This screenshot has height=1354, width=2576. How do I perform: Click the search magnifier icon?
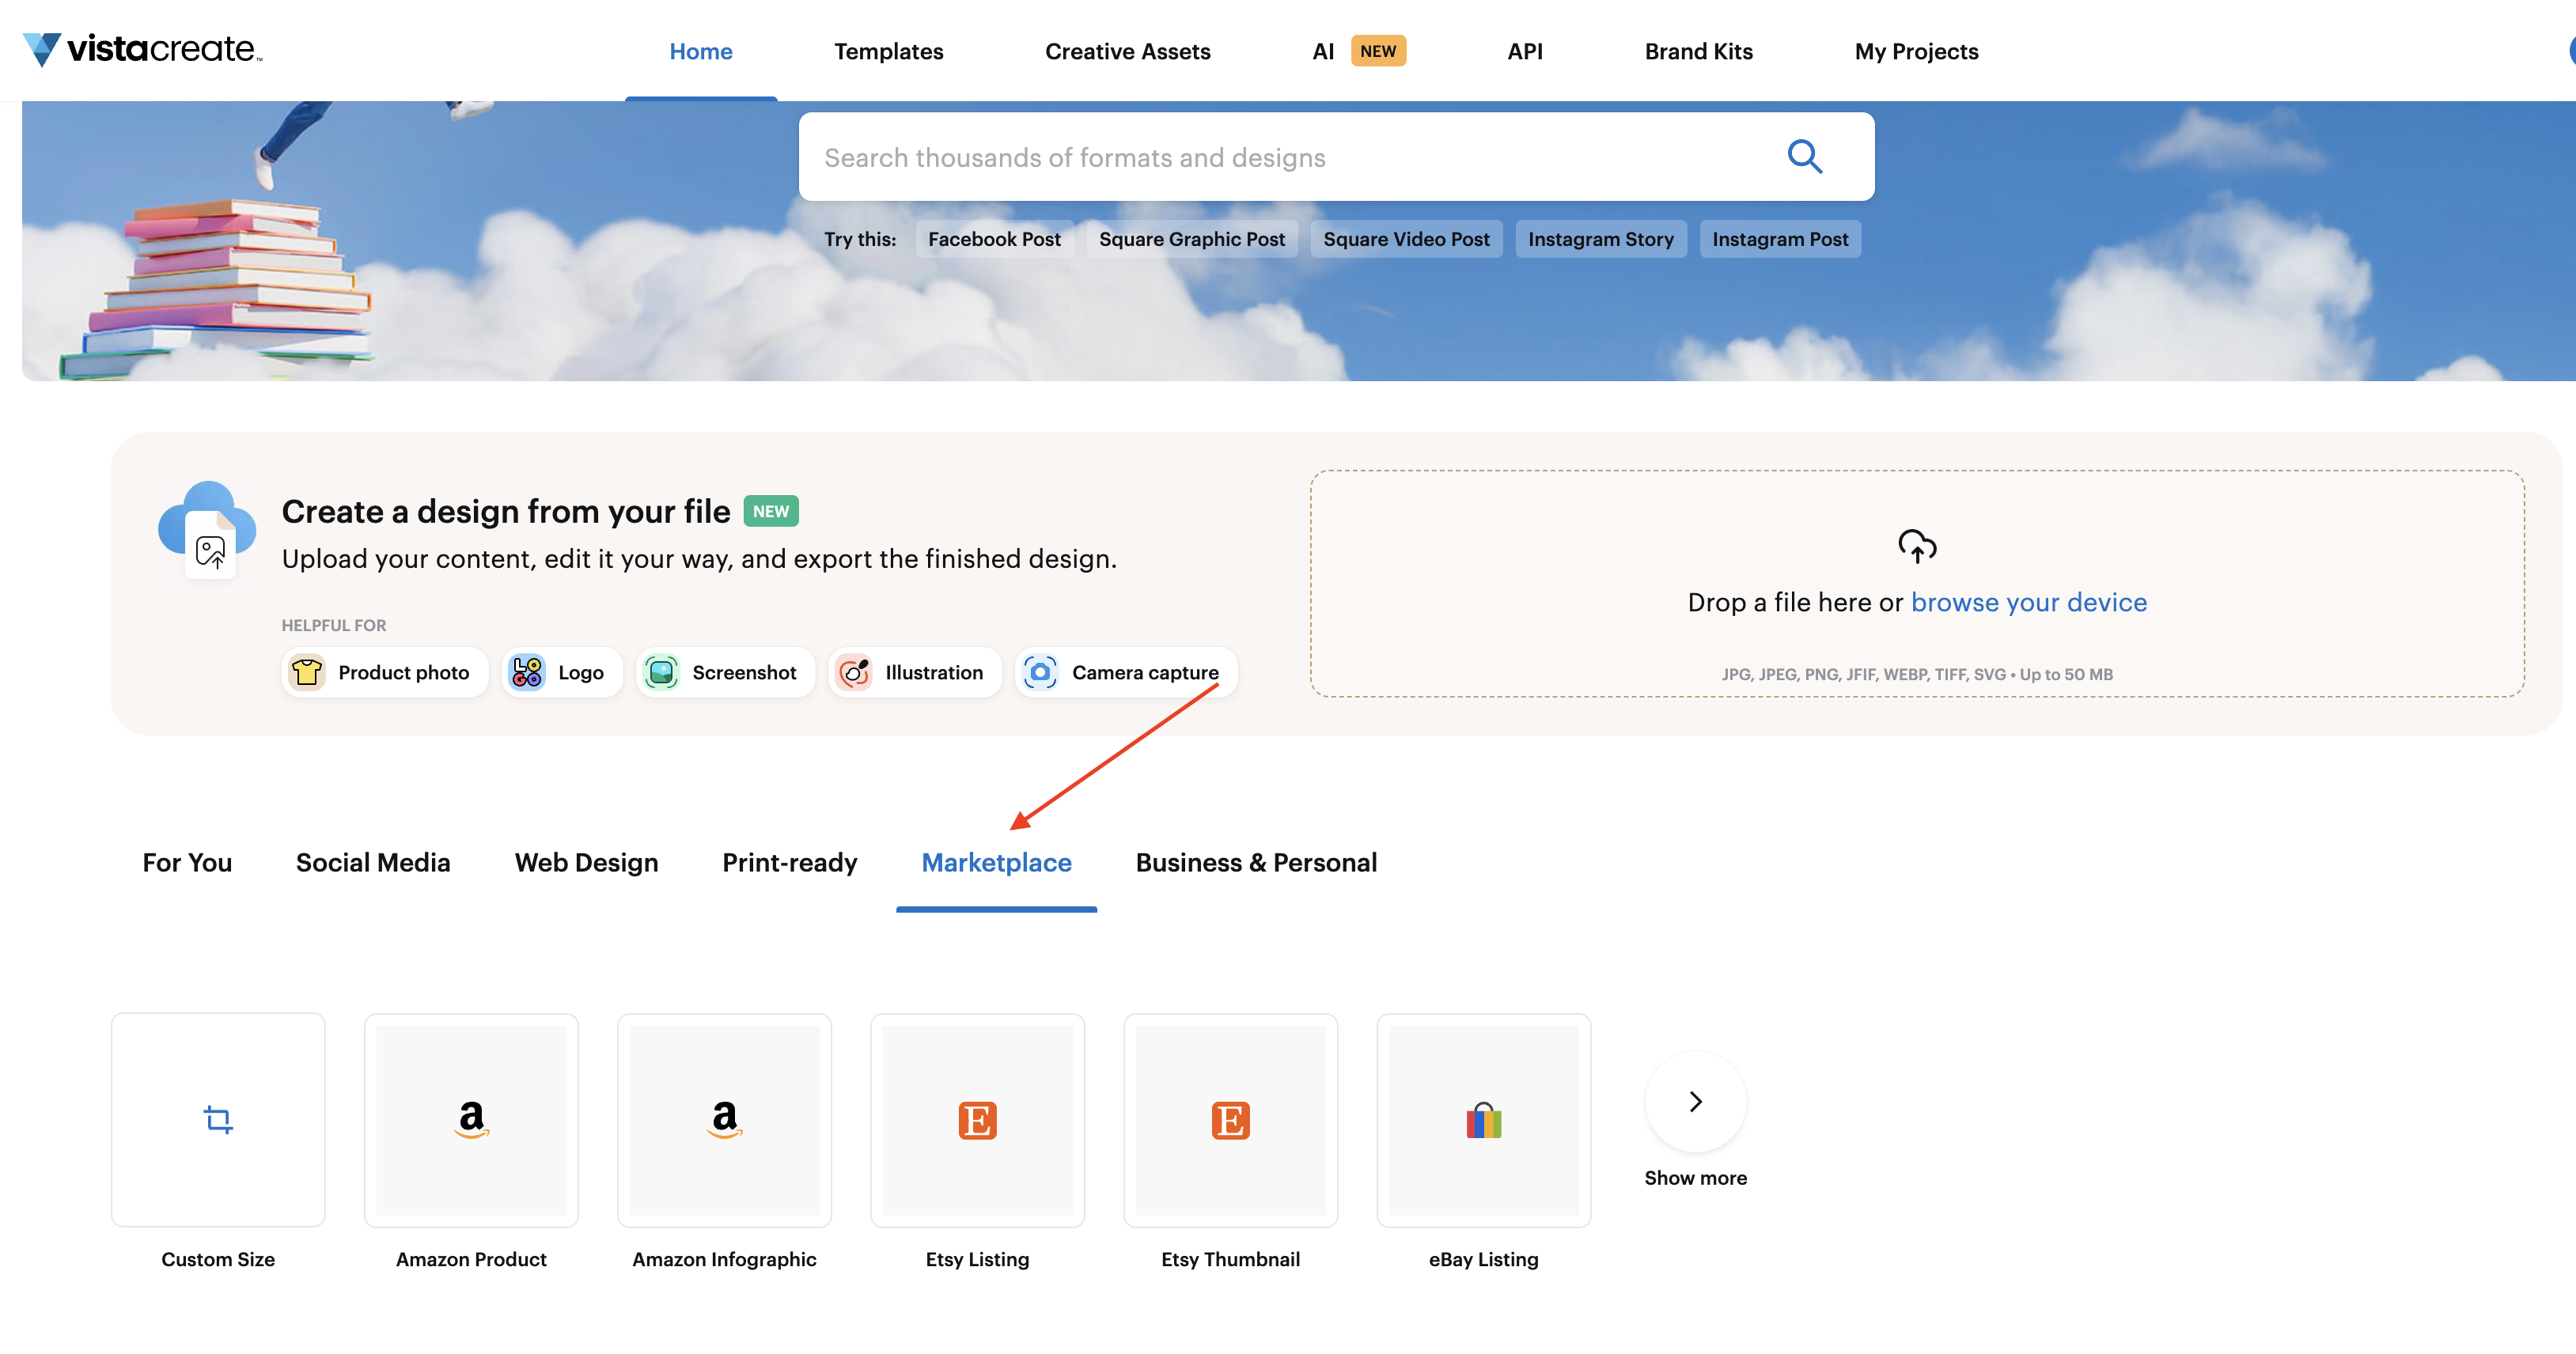click(1805, 156)
